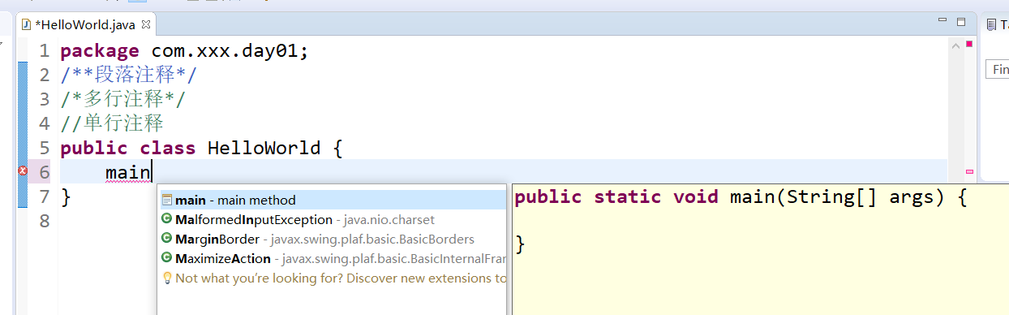Select MaximizeAction proposal

coord(332,259)
